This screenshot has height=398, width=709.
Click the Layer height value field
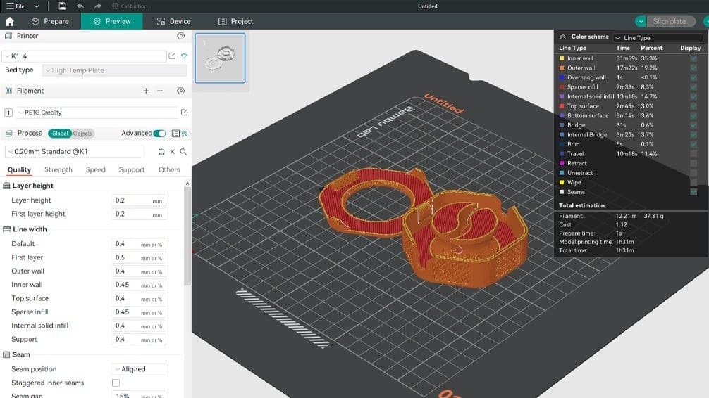(139, 200)
